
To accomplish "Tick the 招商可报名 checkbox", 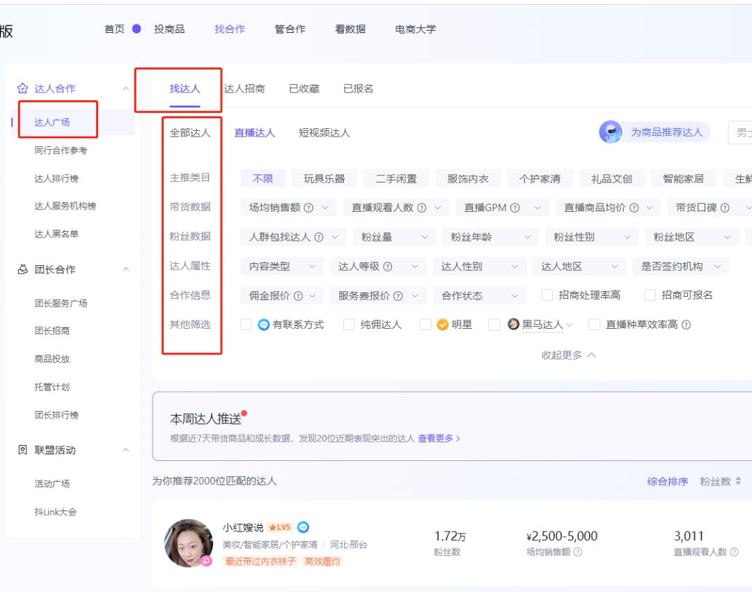I will (x=650, y=295).
